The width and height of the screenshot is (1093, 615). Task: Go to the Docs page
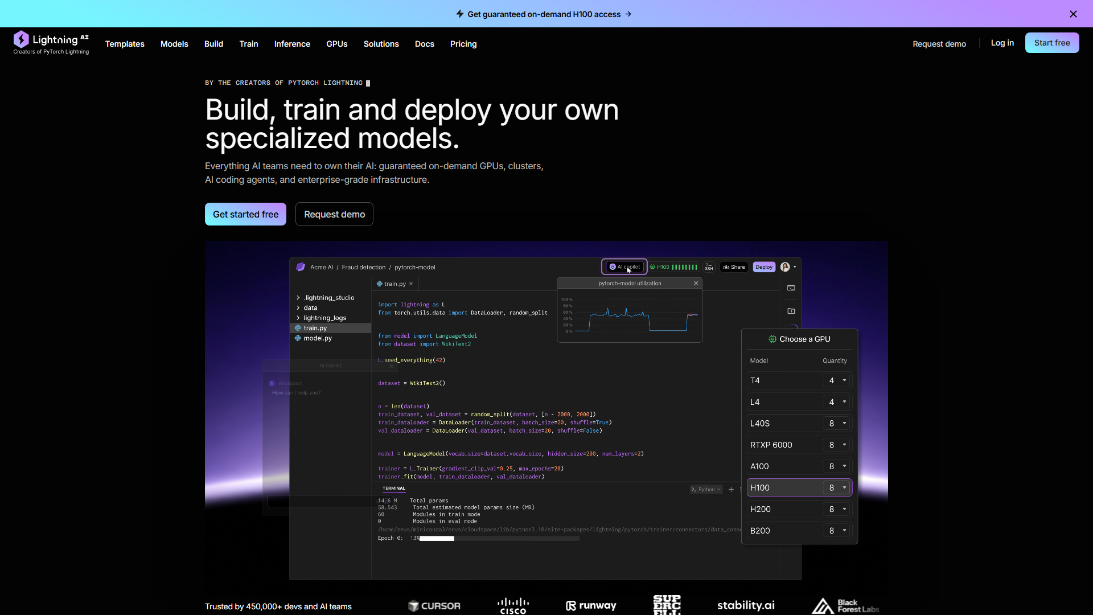coord(425,44)
